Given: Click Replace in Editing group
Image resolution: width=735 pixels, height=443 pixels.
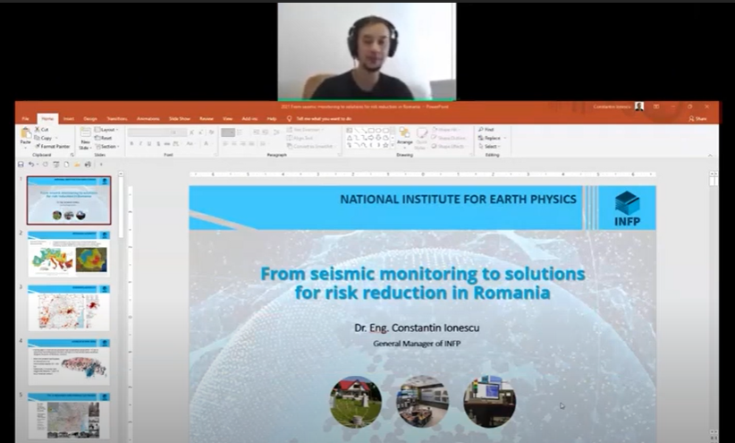Looking at the screenshot, I should [x=489, y=138].
